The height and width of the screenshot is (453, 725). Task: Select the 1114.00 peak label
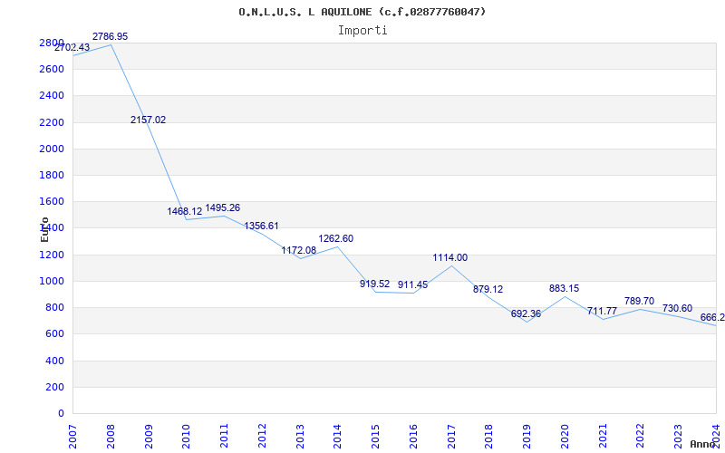[449, 257]
